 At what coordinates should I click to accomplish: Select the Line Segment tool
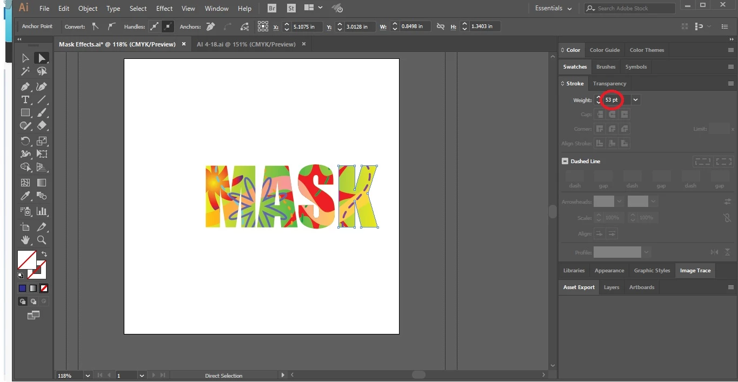pyautogui.click(x=42, y=99)
